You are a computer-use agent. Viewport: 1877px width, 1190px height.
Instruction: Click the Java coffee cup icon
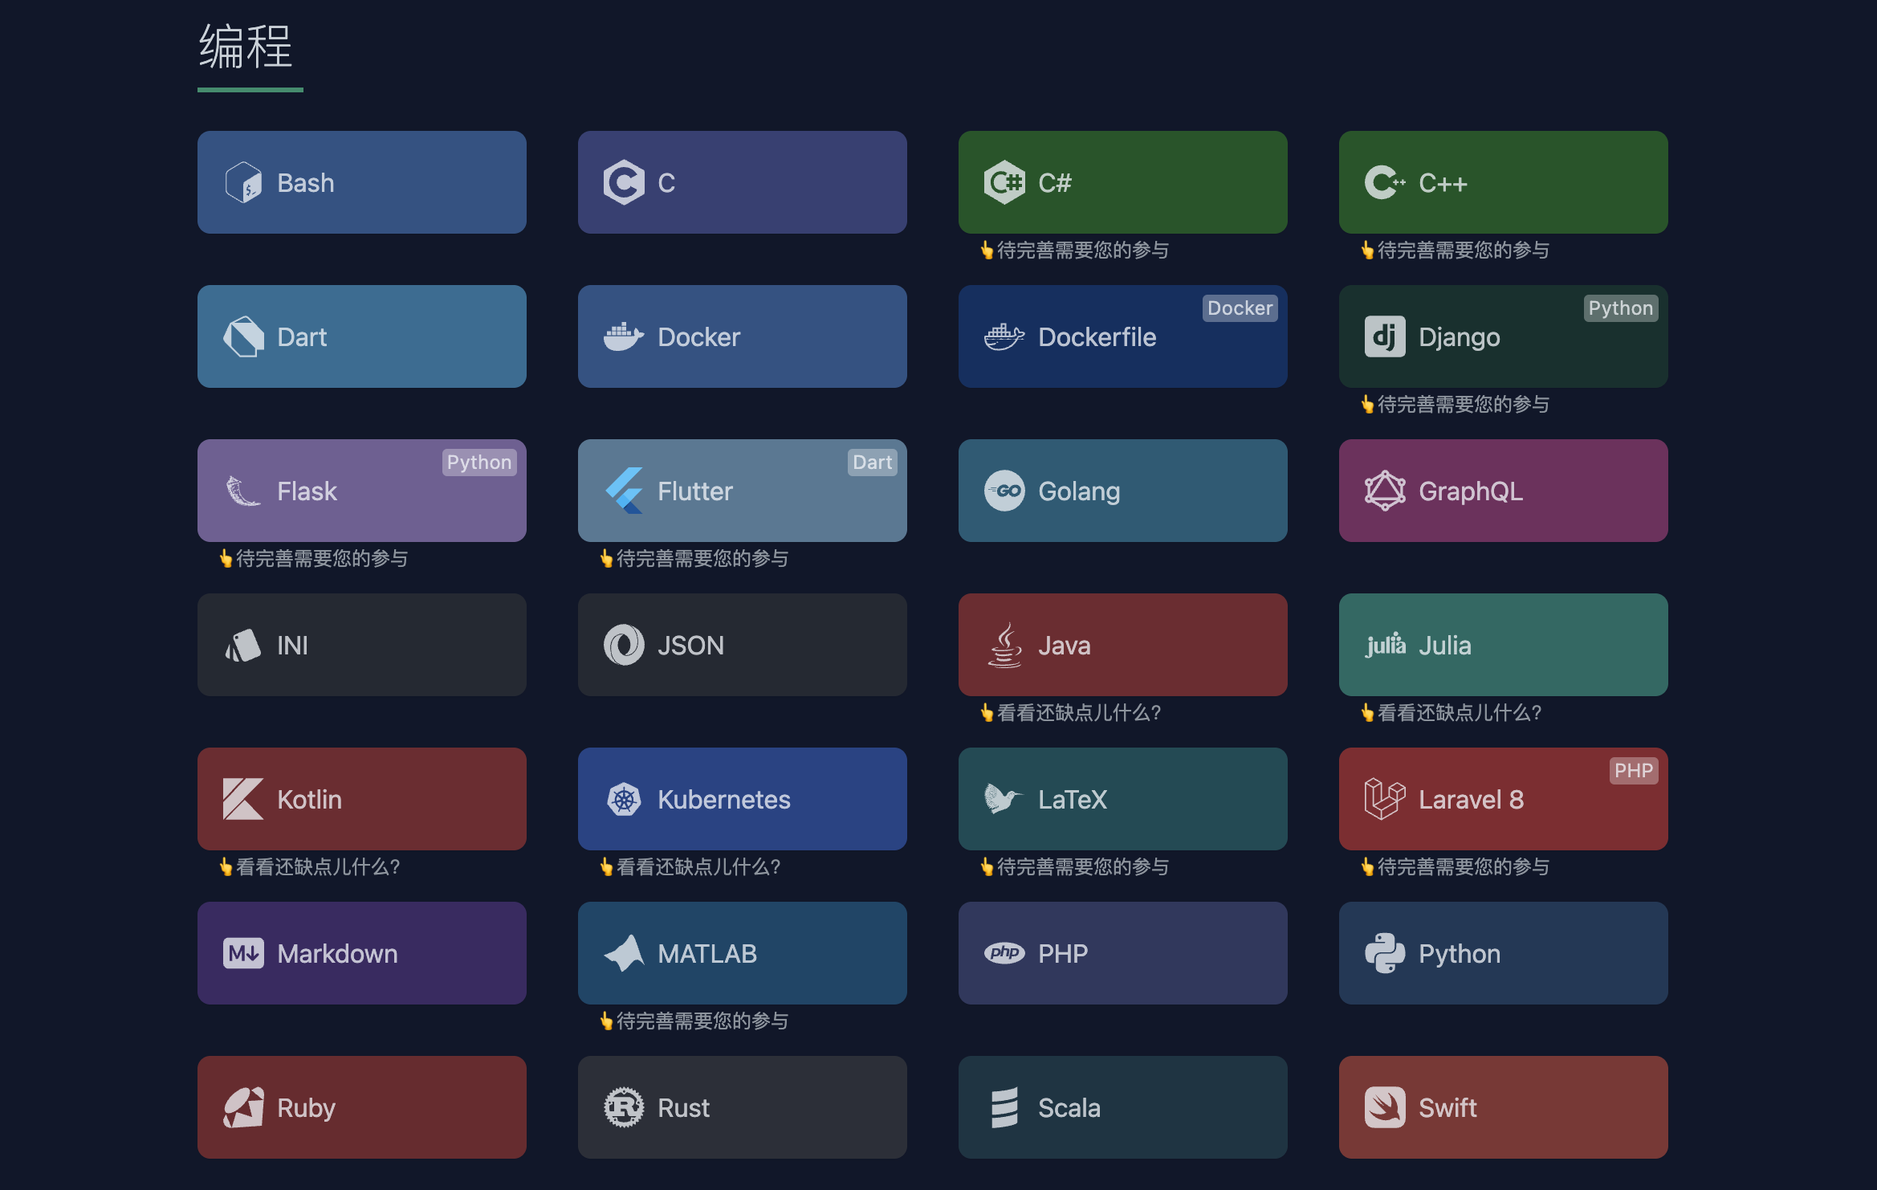(1004, 645)
